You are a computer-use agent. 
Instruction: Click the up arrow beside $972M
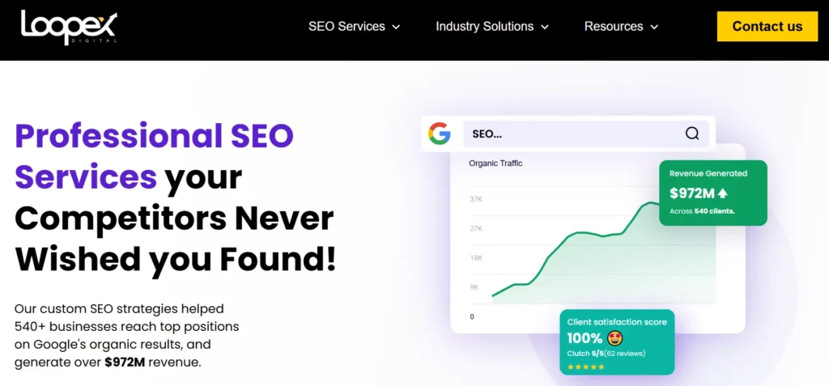click(722, 193)
